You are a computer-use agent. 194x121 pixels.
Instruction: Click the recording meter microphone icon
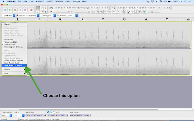coord(51,8)
